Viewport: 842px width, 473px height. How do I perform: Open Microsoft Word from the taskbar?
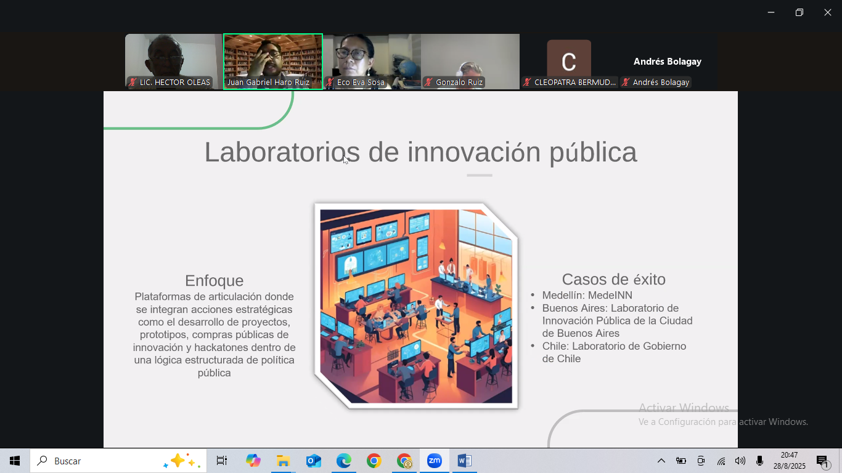[x=464, y=461]
